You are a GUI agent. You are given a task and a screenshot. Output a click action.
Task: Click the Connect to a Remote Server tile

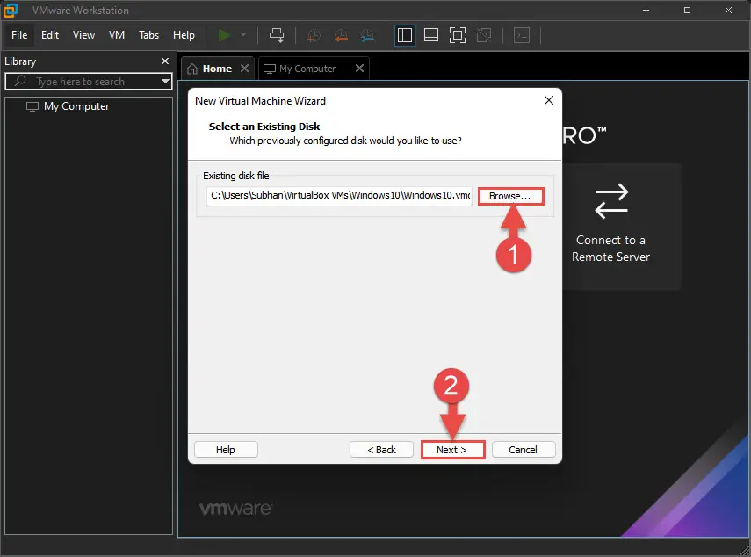(x=622, y=227)
